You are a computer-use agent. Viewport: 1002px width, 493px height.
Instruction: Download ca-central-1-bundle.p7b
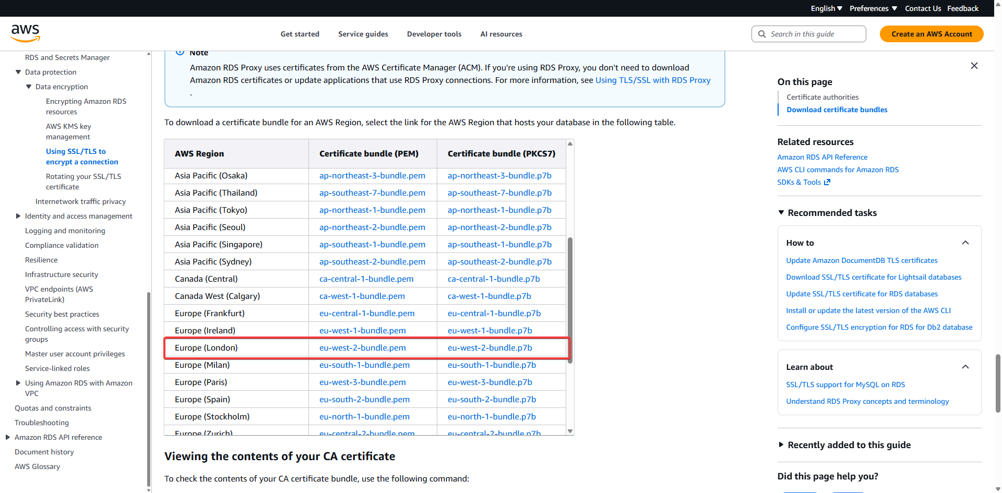(494, 279)
